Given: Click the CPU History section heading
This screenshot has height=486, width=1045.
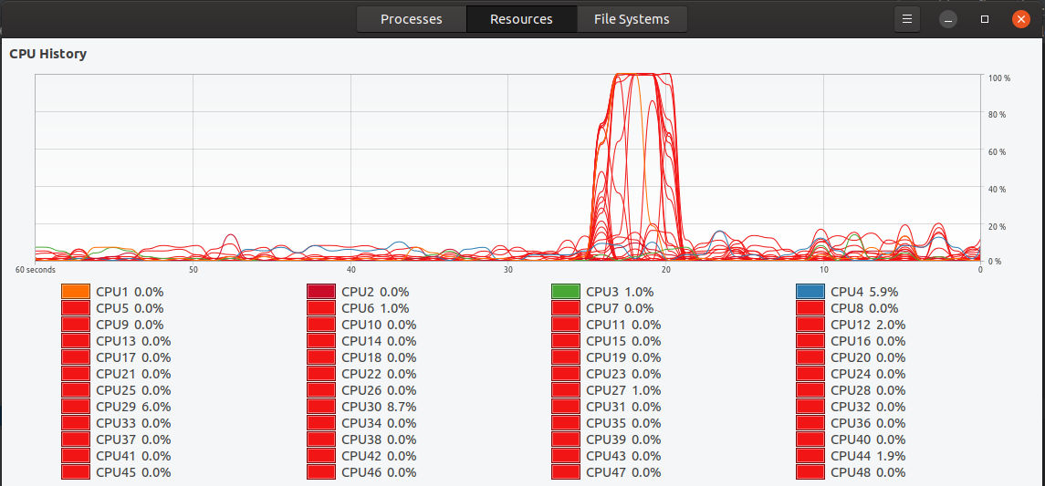Looking at the screenshot, I should [48, 54].
